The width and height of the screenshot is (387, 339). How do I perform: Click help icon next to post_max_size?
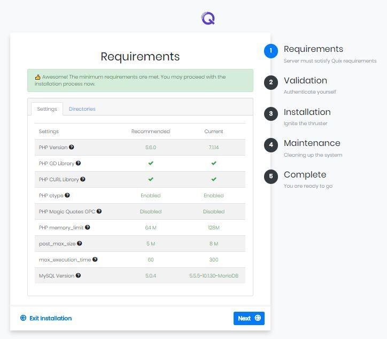[80, 243]
